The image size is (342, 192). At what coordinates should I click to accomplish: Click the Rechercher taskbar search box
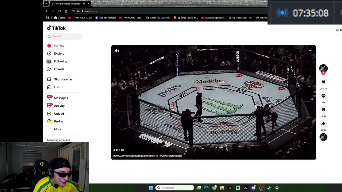coord(175,188)
